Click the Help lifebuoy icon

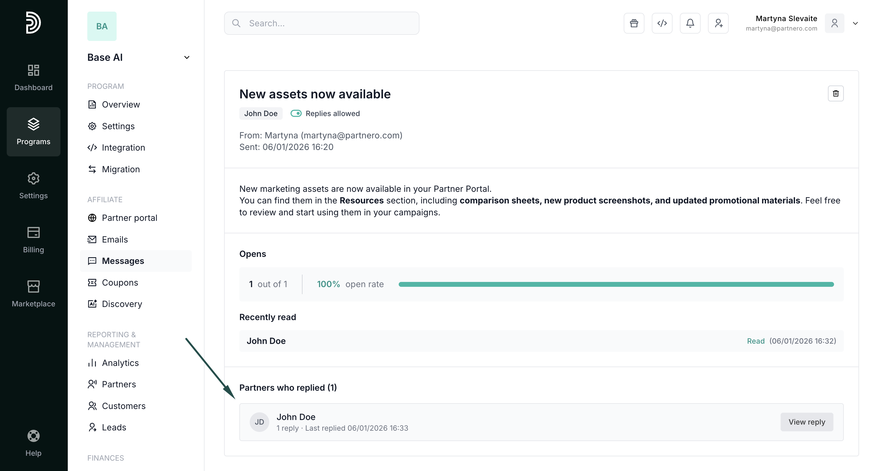pos(33,436)
